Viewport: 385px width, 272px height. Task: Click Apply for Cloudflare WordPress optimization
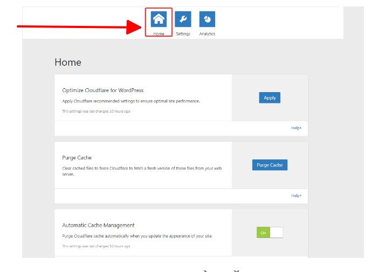[x=270, y=97]
